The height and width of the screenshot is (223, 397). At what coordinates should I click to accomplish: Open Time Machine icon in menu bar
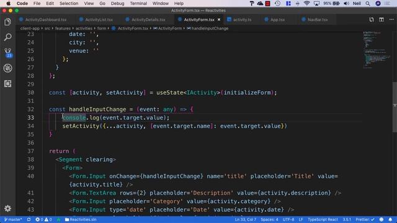point(277,4)
